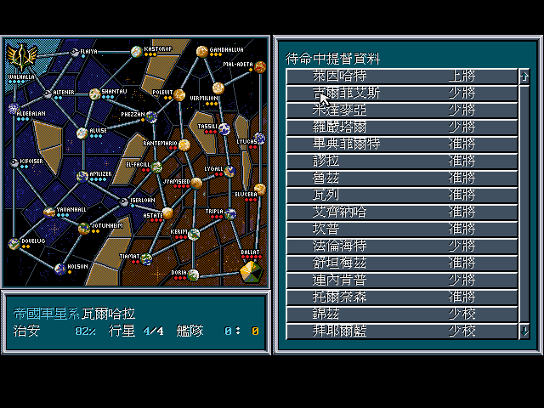This screenshot has height=408, width=544.
Task: Pick admiral 羅嚴塔爾 from list
Action: pos(402,127)
